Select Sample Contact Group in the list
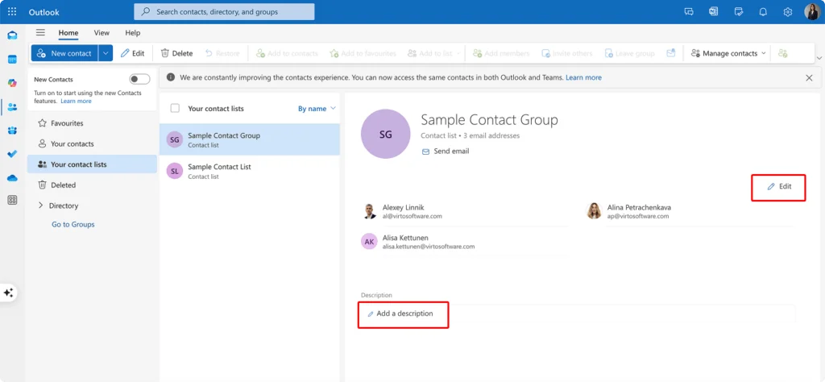 (250, 139)
